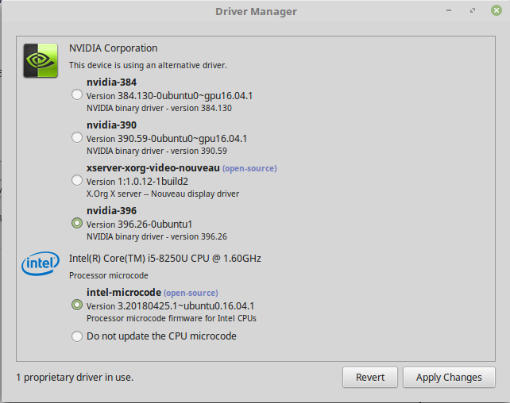Click 'NVIDIA binary driver - version 384.130' text
Viewport: 510px width, 403px height.
(x=159, y=108)
